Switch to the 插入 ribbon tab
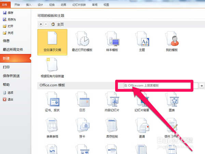The height and width of the screenshot is (154, 205). [x=29, y=5]
